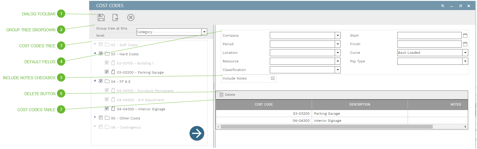The height and width of the screenshot is (149, 477).
Task: Expand the 02 - Soft Costs node
Action: [95, 44]
